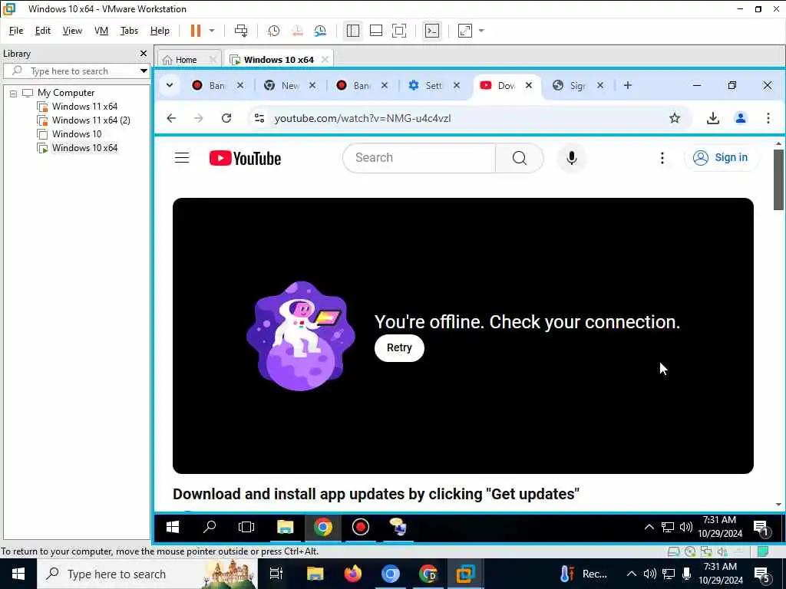Search with your voice microphone
Screen dimensions: 786x589
point(571,158)
